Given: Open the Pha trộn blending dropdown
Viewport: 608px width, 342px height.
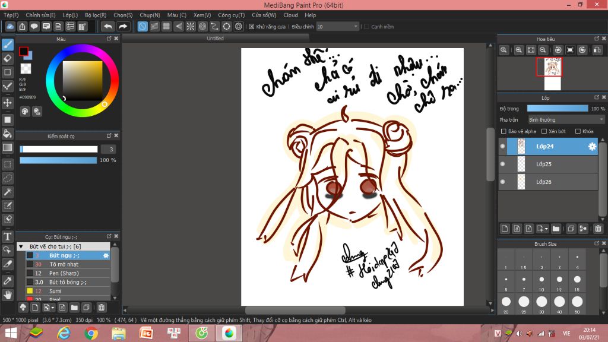Looking at the screenshot, I should (x=566, y=120).
